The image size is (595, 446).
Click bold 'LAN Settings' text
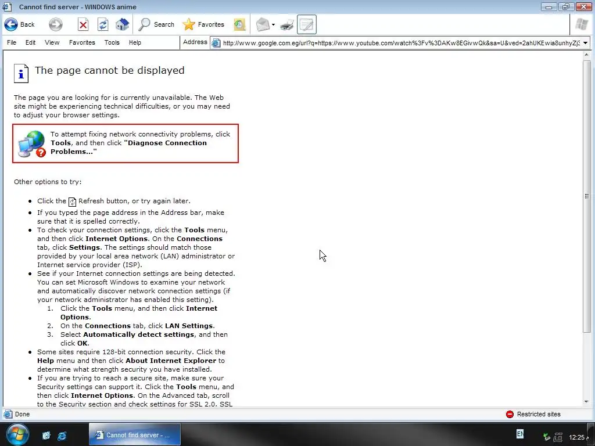point(189,326)
